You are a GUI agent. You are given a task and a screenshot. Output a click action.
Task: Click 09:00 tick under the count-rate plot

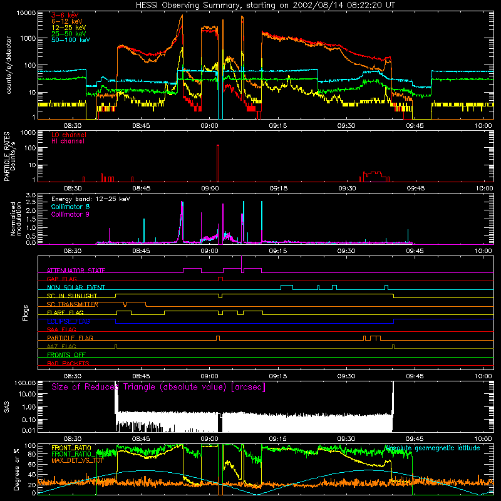click(209, 126)
